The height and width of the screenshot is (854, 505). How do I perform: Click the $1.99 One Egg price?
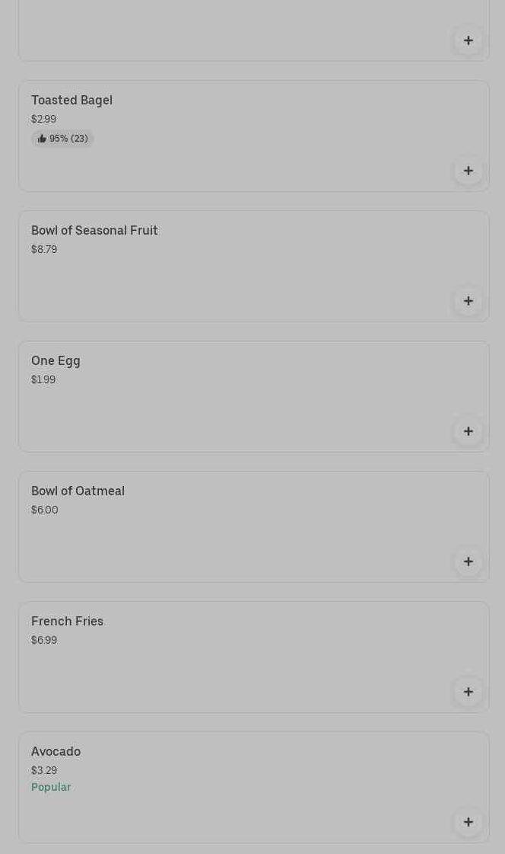tap(43, 379)
